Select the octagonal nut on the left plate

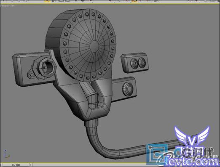(x=48, y=68)
